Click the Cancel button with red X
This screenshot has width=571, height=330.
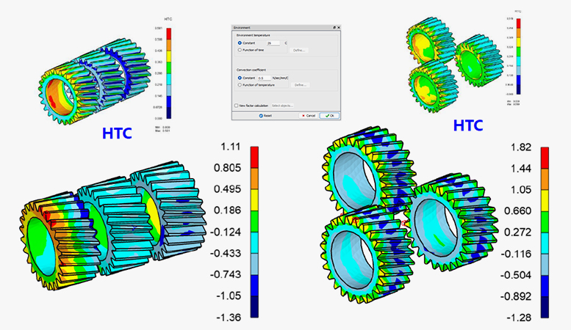click(309, 115)
